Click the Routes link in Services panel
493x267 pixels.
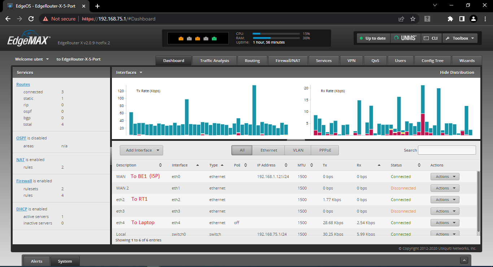[23, 84]
